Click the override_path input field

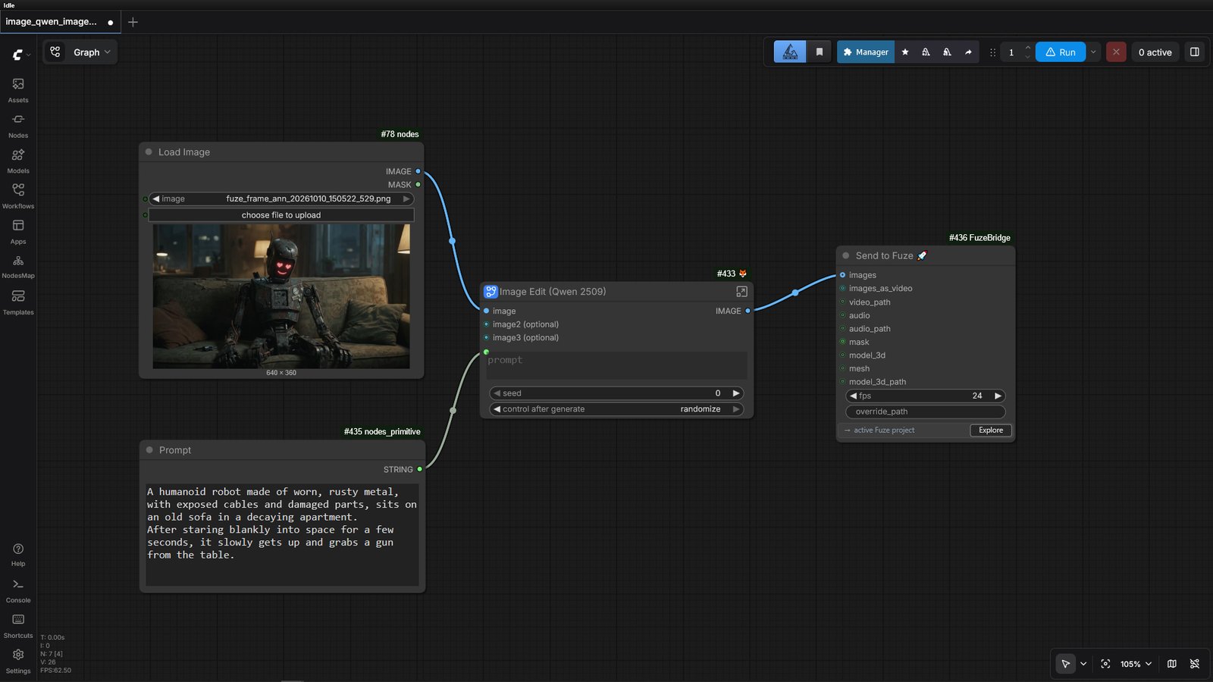pyautogui.click(x=925, y=411)
